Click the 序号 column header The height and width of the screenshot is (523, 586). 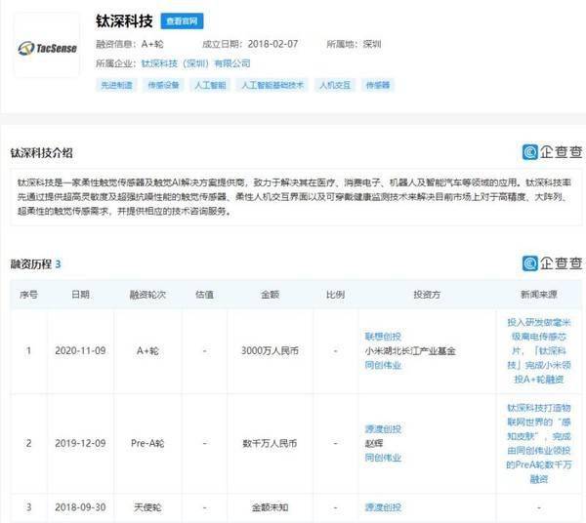point(28,294)
